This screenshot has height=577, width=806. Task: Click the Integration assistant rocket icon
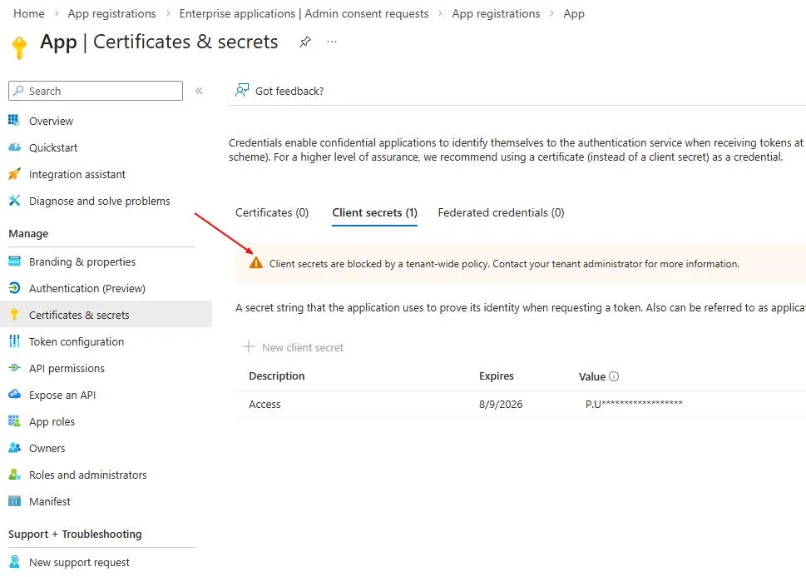pos(14,174)
